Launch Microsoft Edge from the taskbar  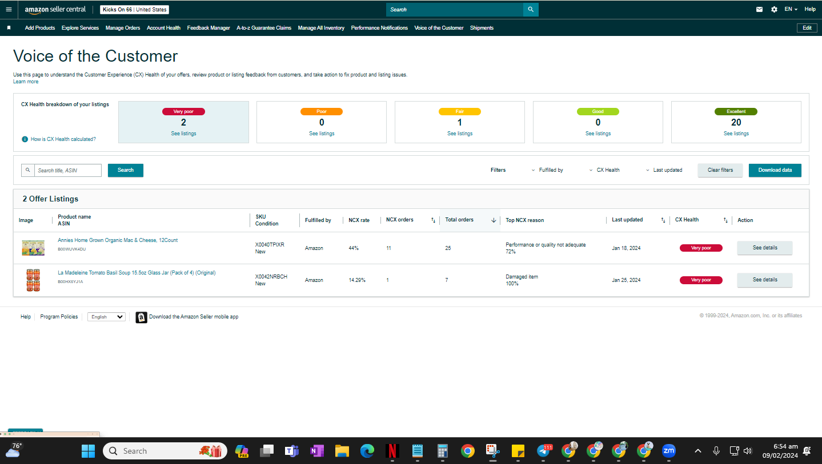(x=367, y=451)
